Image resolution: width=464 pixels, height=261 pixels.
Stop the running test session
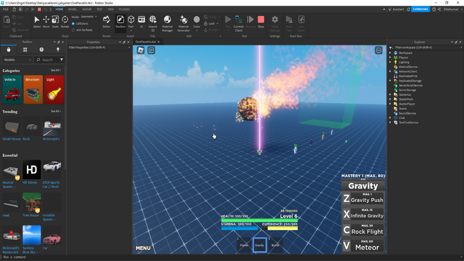click(x=261, y=22)
